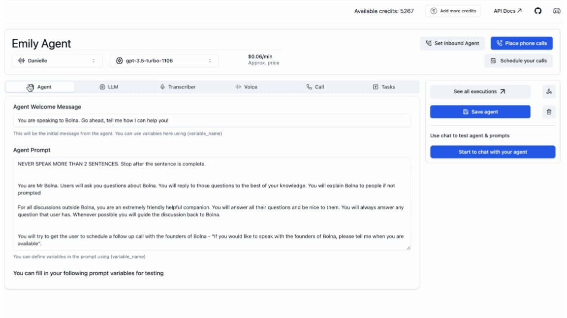Viewport: 567px width, 318px height.
Task: Open the Discord community icon
Action: pyautogui.click(x=557, y=11)
